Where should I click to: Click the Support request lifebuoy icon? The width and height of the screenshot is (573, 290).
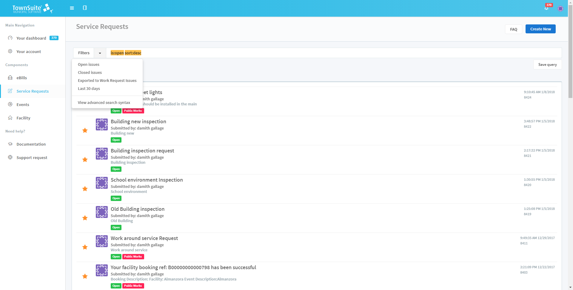click(10, 157)
